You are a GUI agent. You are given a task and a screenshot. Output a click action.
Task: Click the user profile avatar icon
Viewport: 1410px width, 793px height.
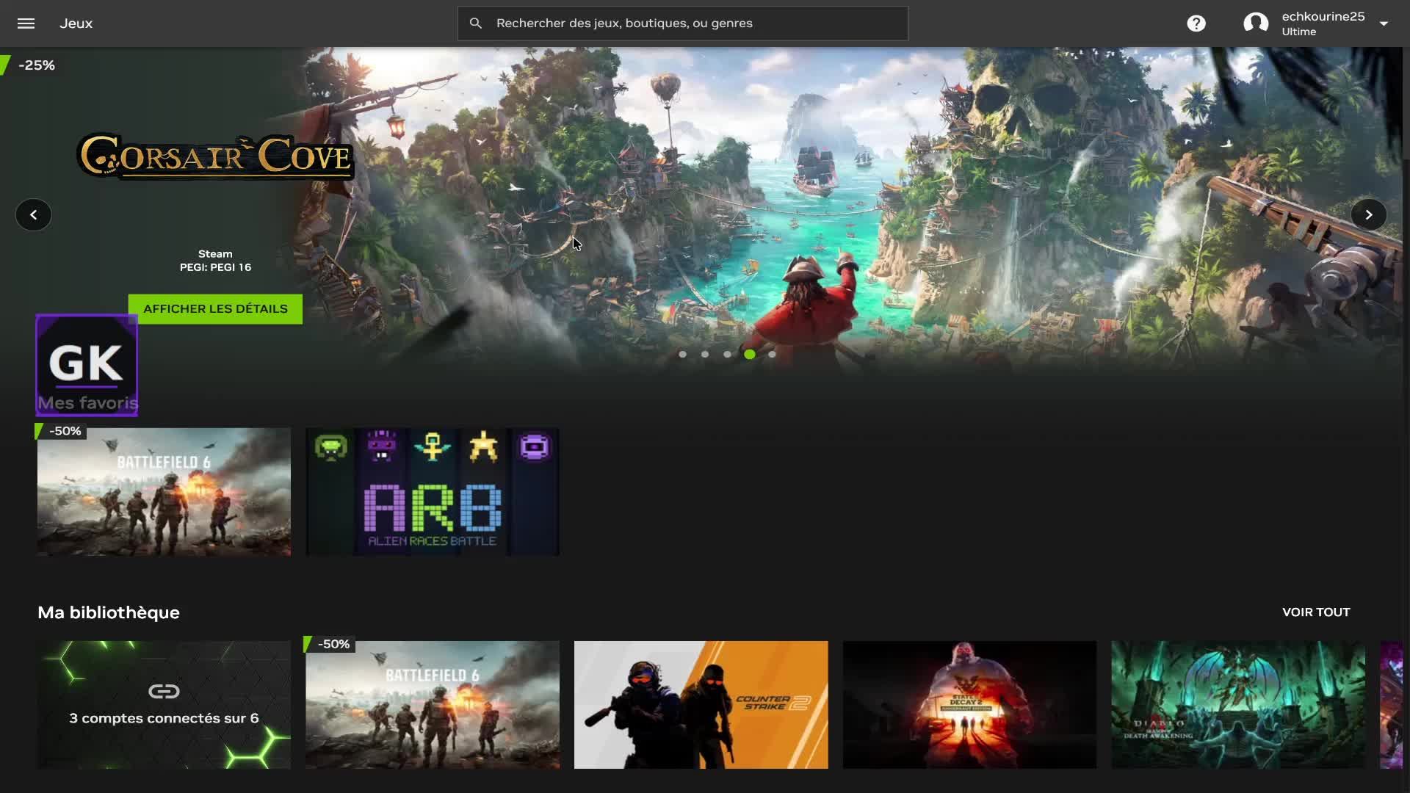pos(1256,23)
